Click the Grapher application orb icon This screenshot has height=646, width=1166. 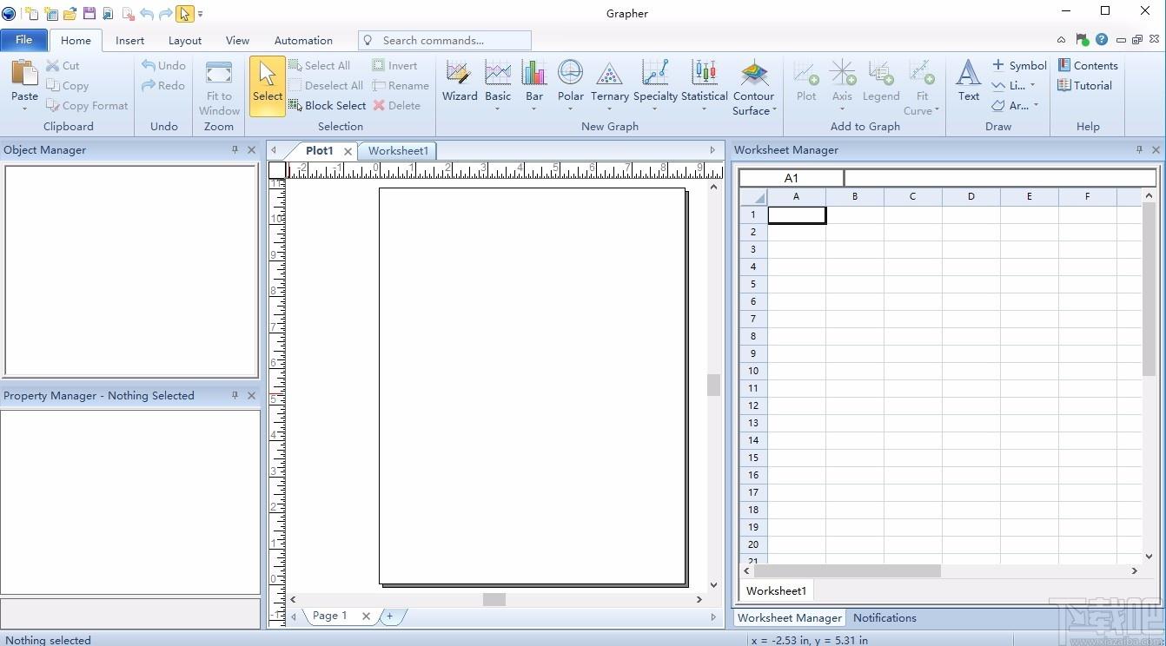coord(10,14)
